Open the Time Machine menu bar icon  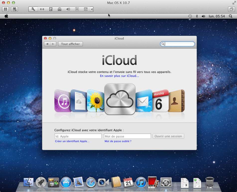190,16
